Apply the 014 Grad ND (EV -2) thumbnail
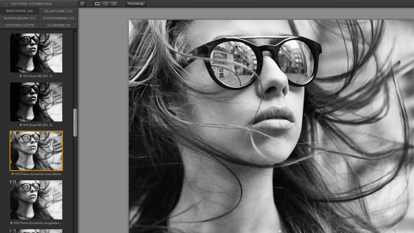The image size is (414, 233). point(36,102)
